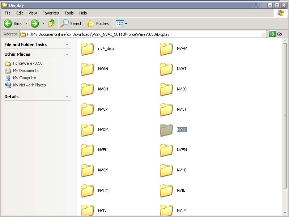Go to ForceWare70.50 in Other Places

coord(27,63)
